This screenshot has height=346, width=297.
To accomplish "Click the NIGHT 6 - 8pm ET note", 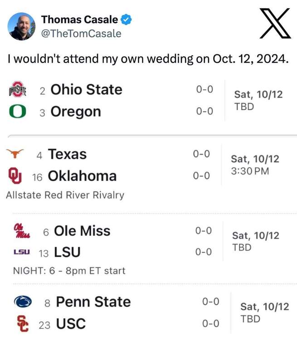I will 69,271.
